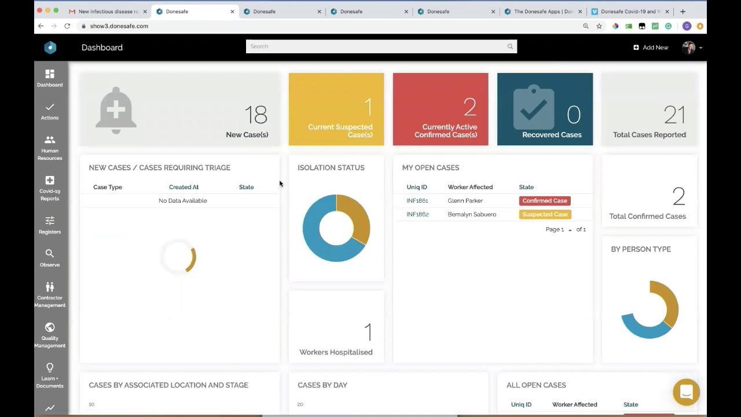Switch to 'The Donesafe Apps' browser tab

coord(544,12)
